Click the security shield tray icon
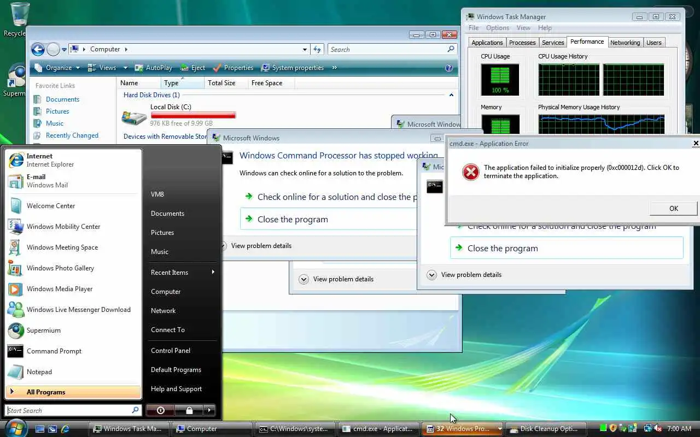Image resolution: width=700 pixels, height=437 pixels. click(613, 429)
